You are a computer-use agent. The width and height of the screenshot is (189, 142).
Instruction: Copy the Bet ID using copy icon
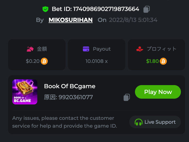click(146, 9)
